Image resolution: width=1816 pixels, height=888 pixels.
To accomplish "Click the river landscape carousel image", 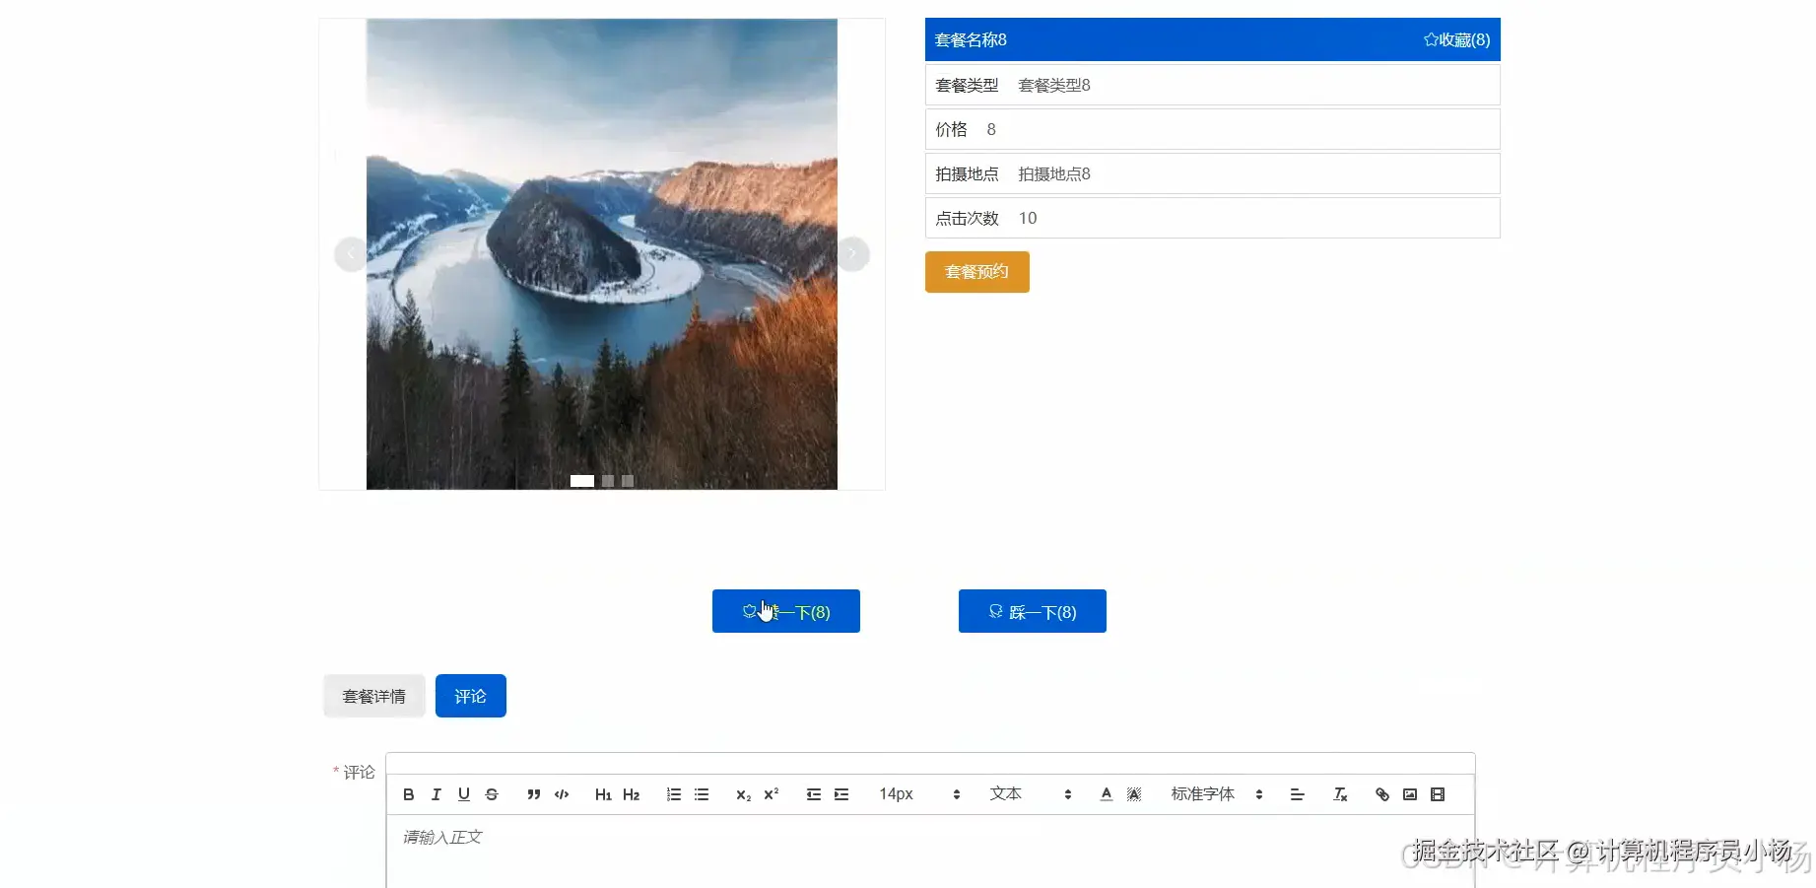I will tap(602, 254).
